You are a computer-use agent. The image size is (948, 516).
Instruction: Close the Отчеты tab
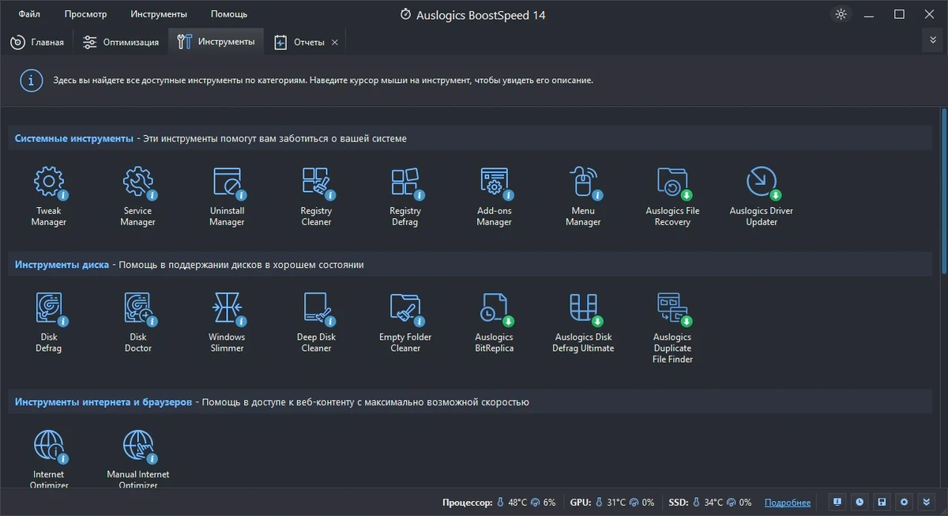(x=335, y=42)
